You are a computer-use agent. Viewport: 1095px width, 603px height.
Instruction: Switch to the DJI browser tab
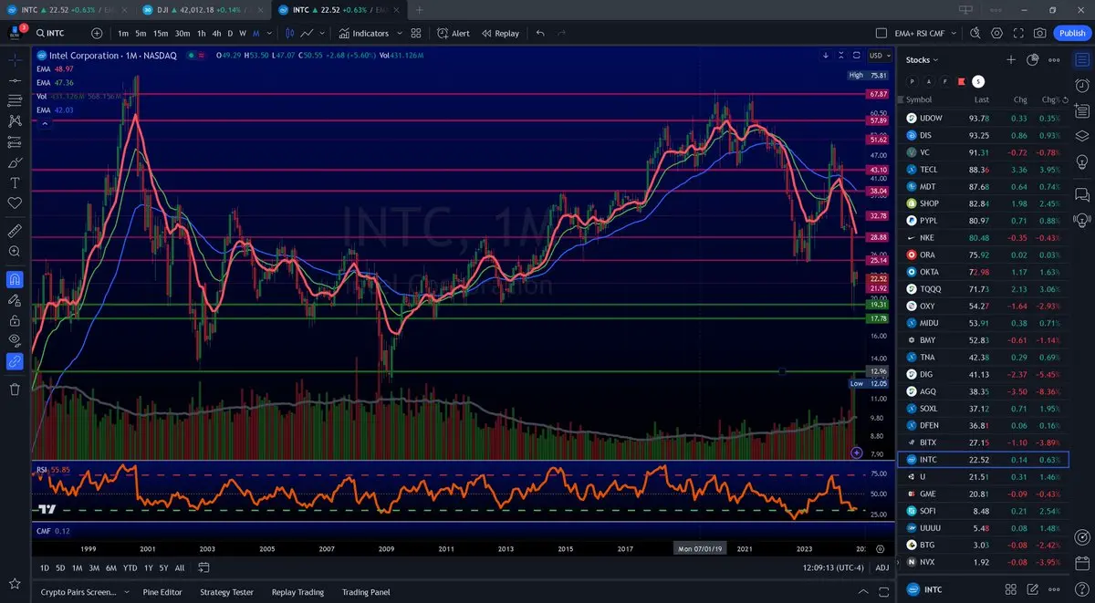click(x=203, y=10)
